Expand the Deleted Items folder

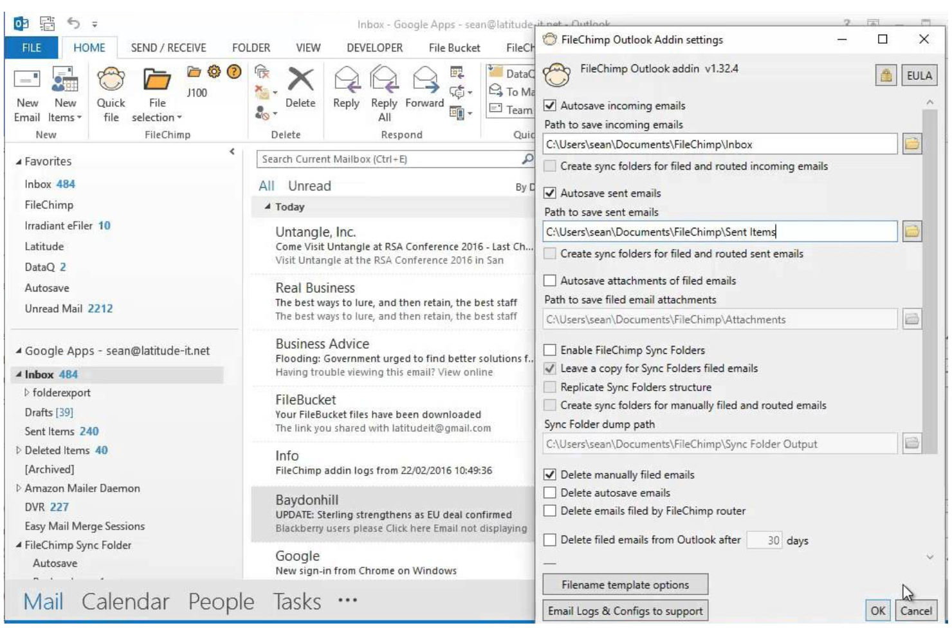(19, 450)
